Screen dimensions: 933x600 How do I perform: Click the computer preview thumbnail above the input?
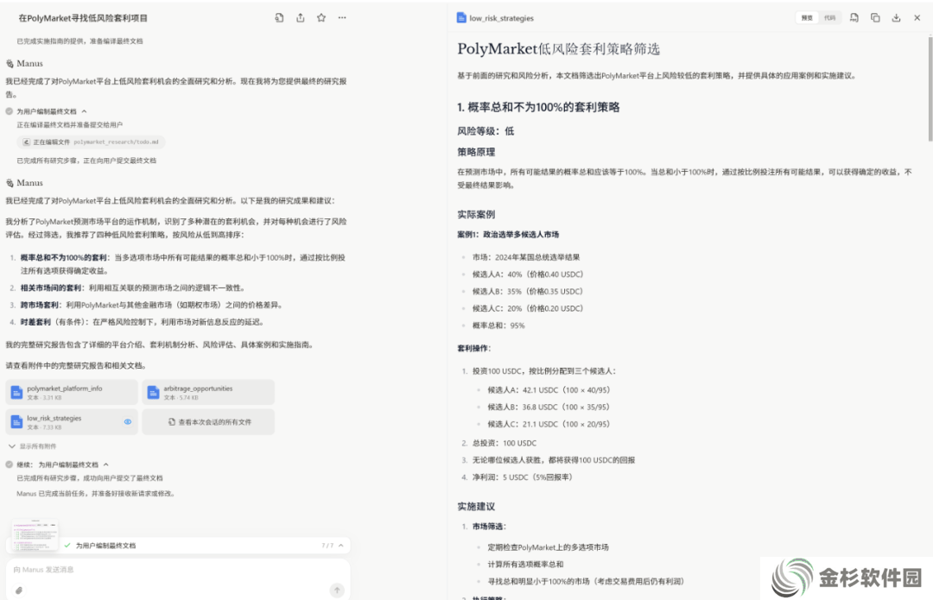pos(35,536)
